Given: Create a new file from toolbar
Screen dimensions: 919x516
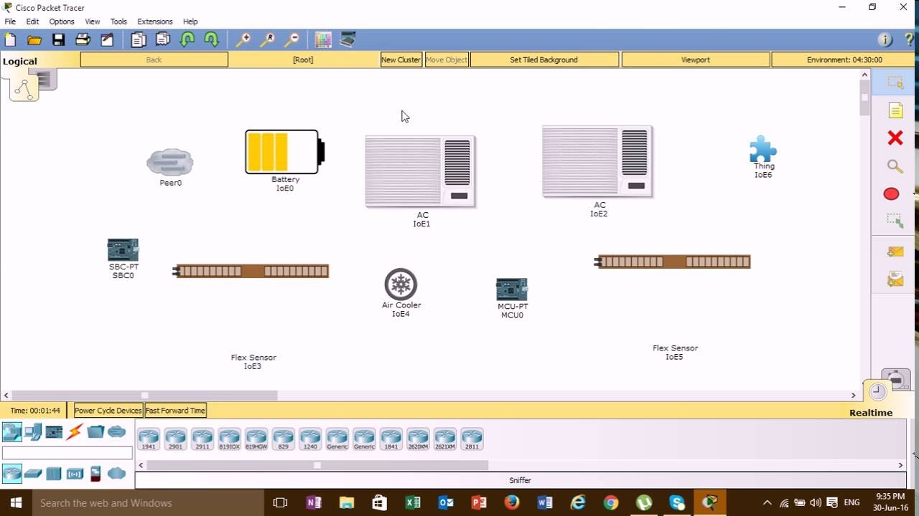Looking at the screenshot, I should 10,40.
